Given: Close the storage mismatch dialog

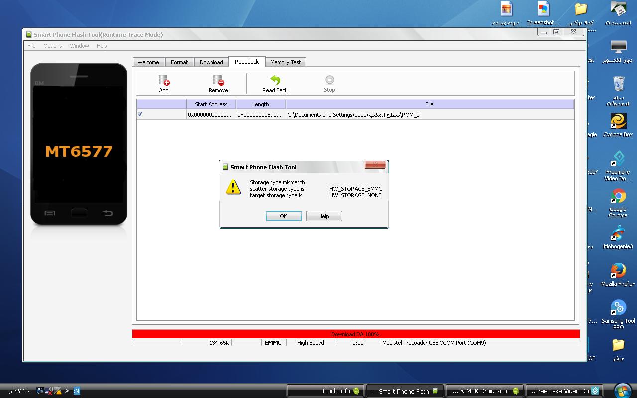Looking at the screenshot, I should coord(375,165).
